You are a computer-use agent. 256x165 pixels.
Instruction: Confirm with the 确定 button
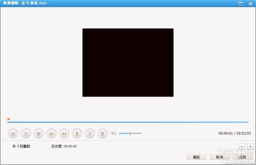(x=196, y=157)
